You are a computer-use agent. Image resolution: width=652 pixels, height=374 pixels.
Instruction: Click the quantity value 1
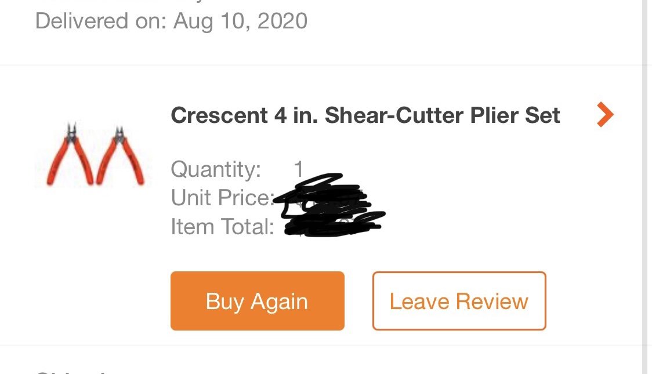coord(299,169)
